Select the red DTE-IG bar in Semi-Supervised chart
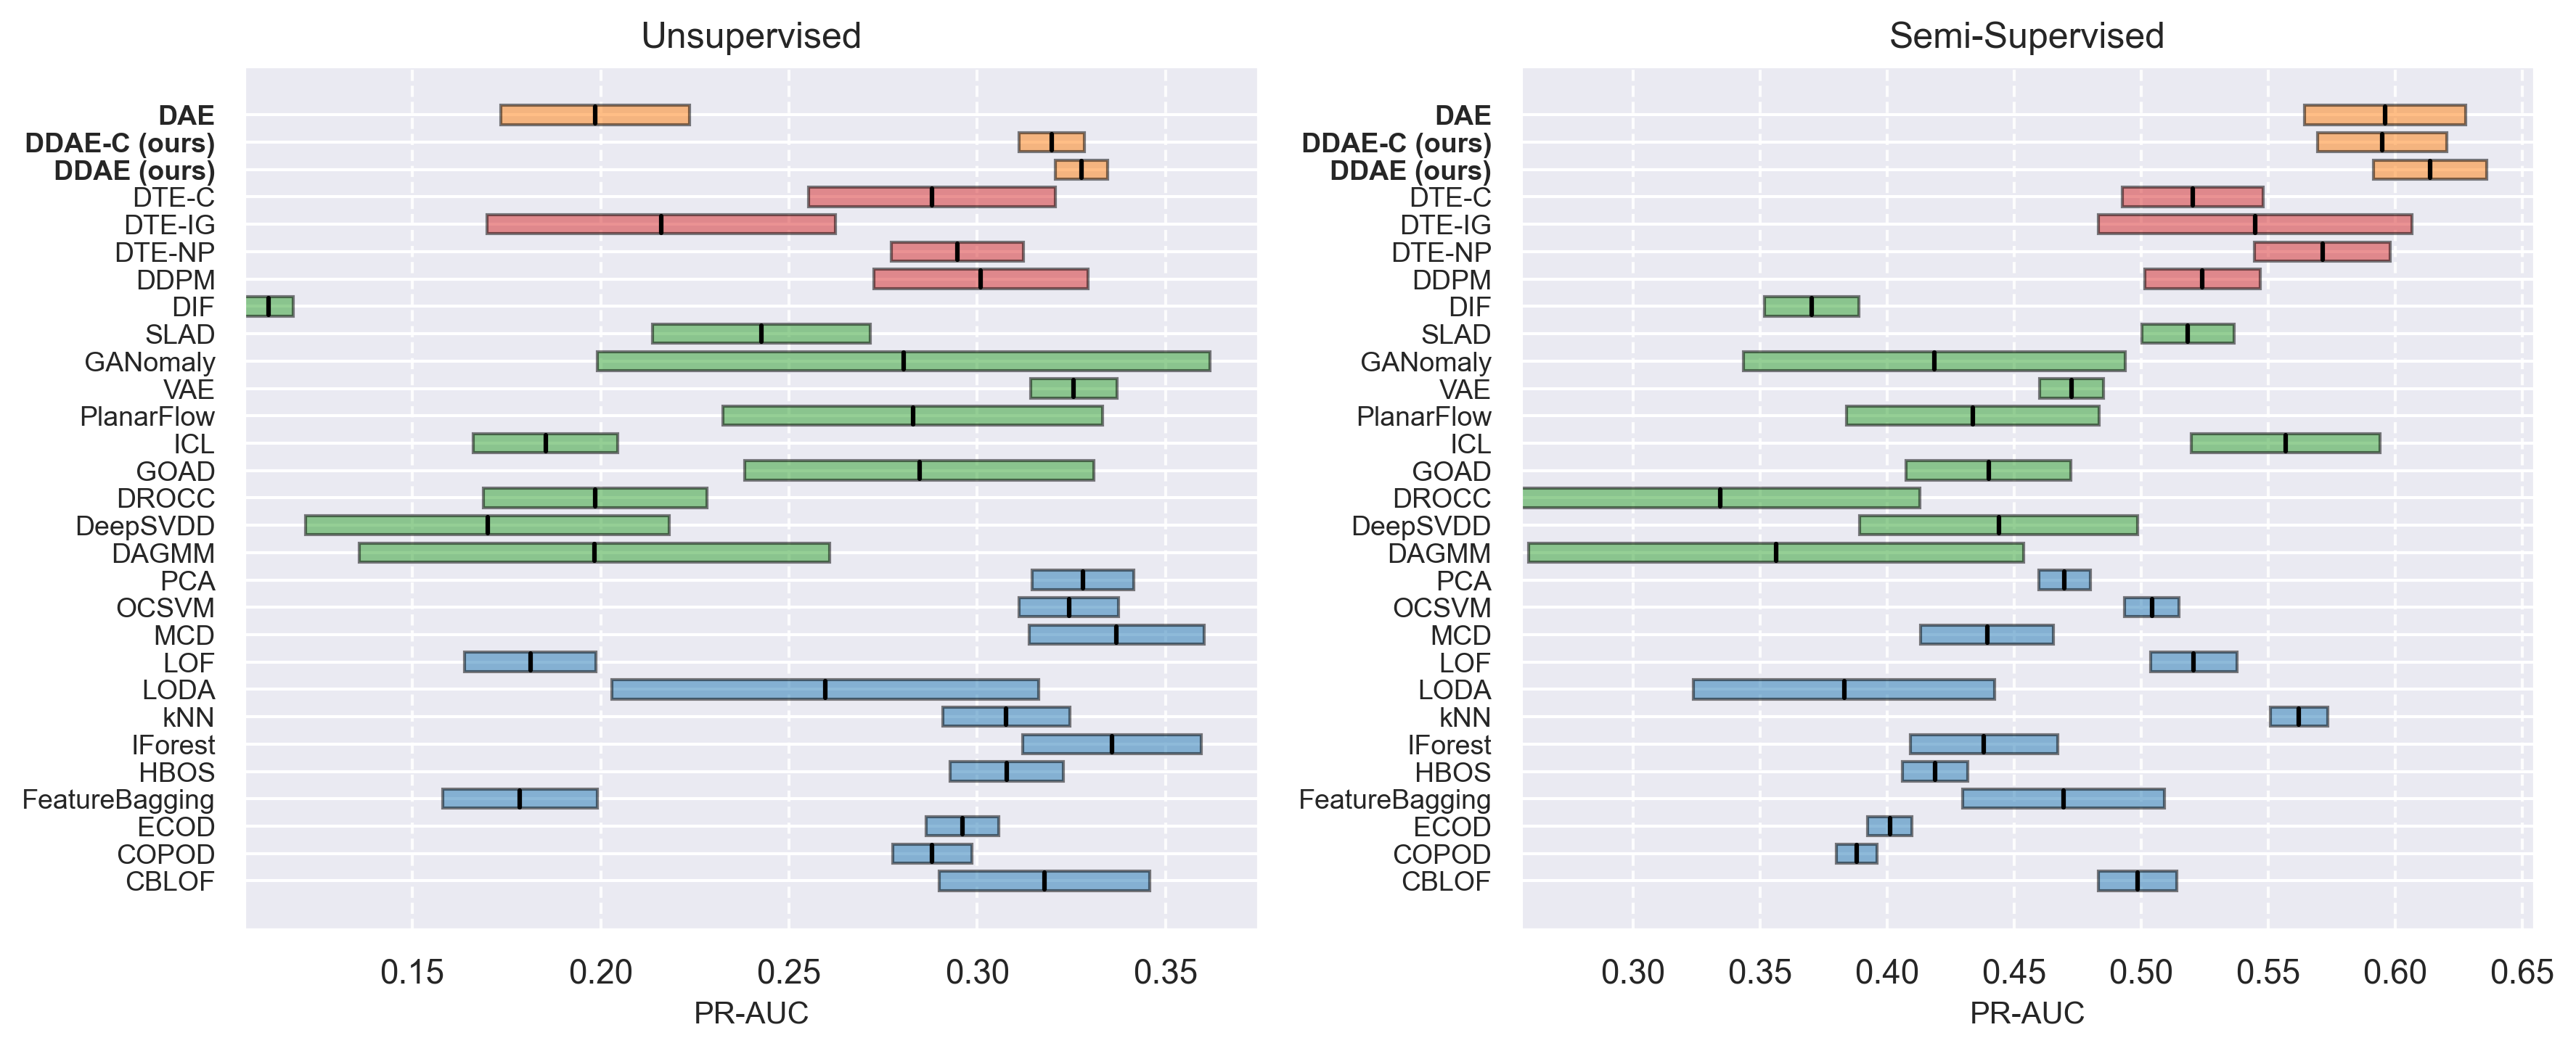The width and height of the screenshot is (2576, 1051). pyautogui.click(x=2254, y=225)
